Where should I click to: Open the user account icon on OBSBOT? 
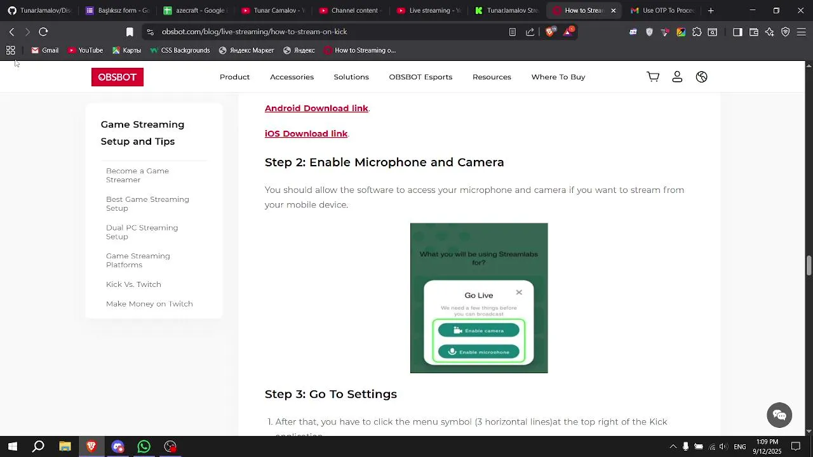click(x=677, y=77)
